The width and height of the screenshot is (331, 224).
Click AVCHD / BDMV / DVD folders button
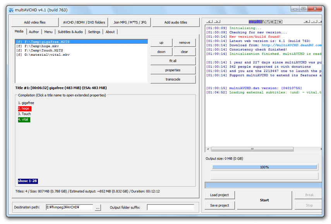coord(84,22)
